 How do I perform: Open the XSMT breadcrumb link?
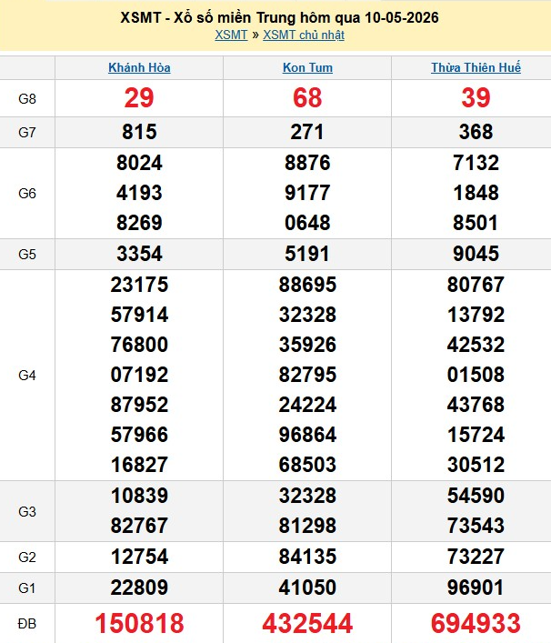pos(231,35)
